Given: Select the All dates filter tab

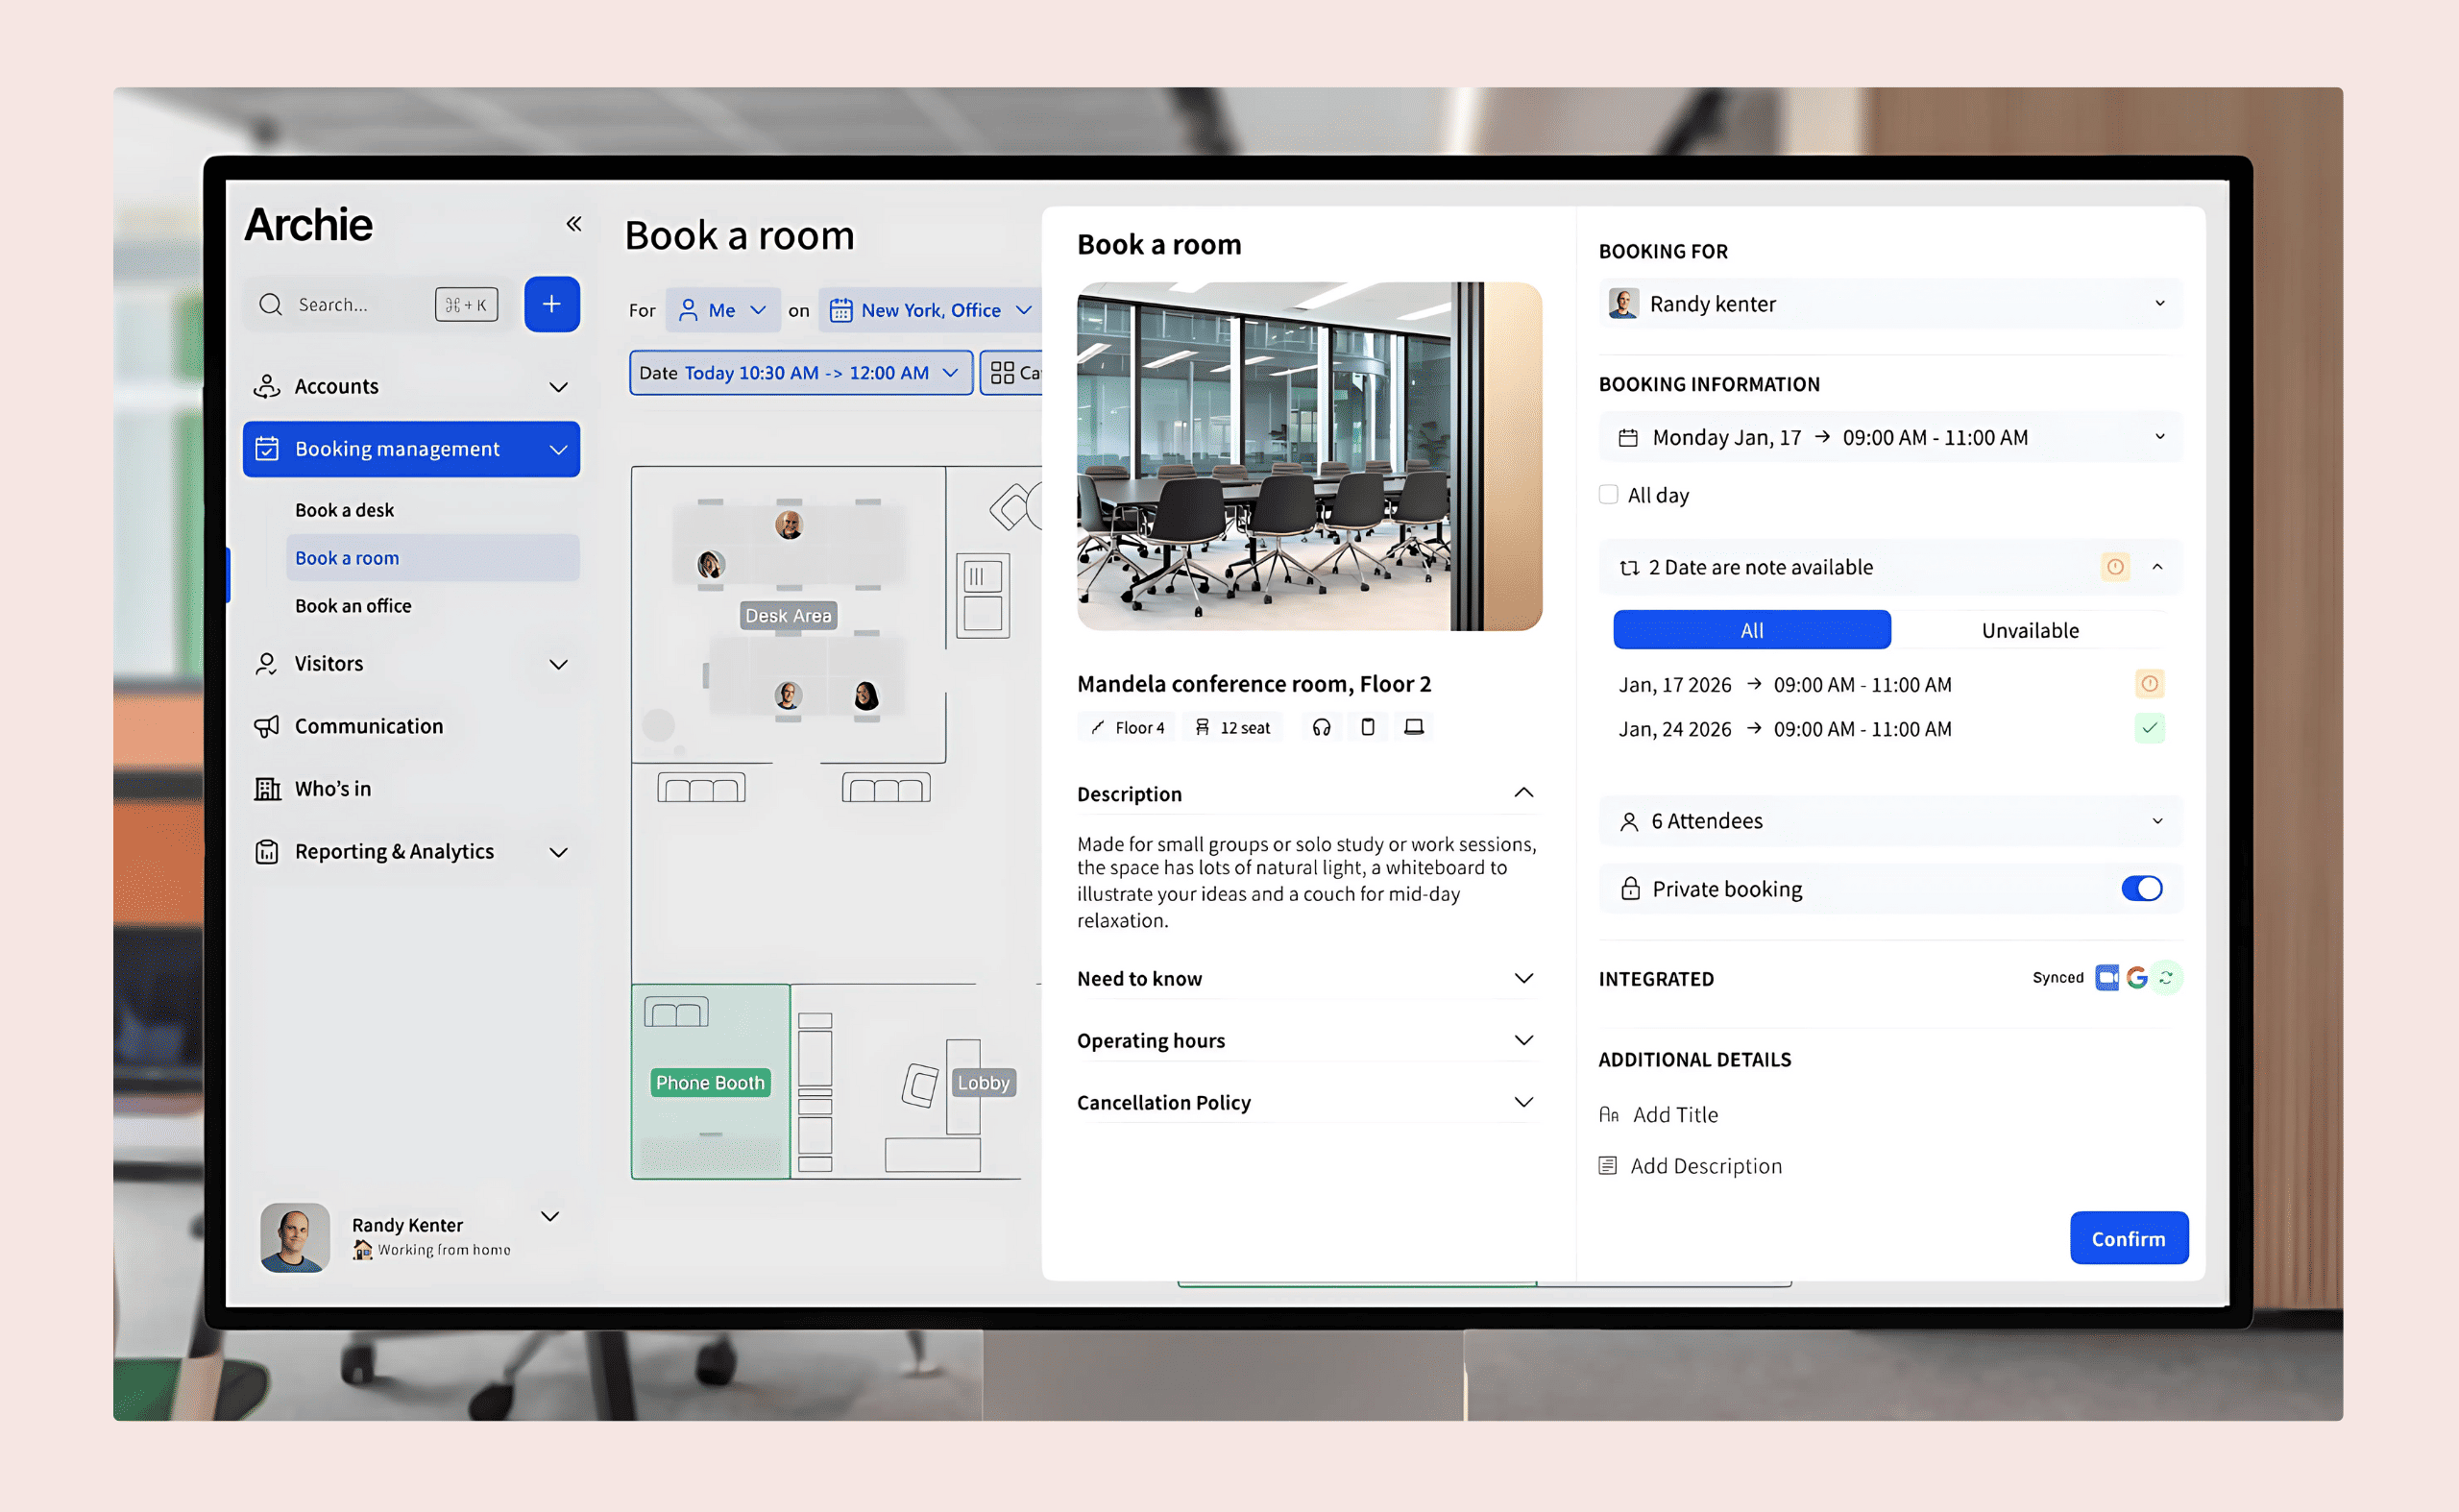Looking at the screenshot, I should pos(1751,630).
